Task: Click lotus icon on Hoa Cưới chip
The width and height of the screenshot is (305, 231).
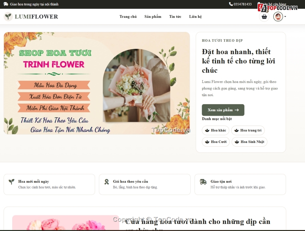Action: [207, 142]
